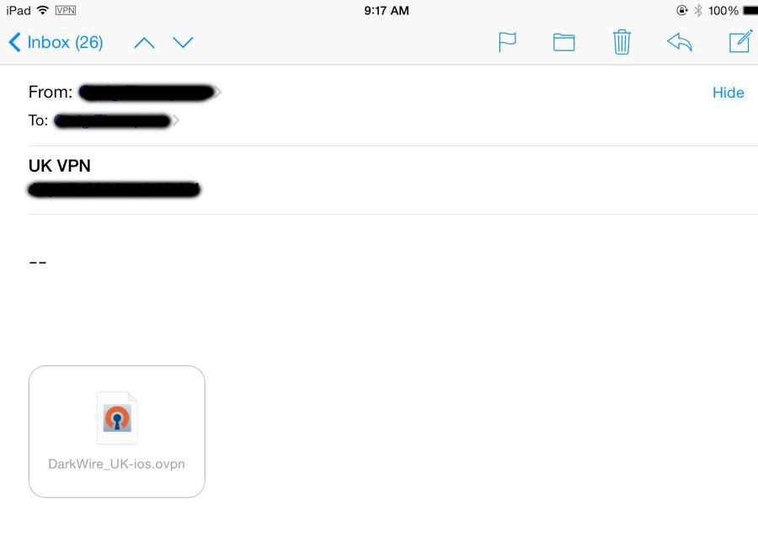Tap the redacted sender address
Viewport: 758px width, 547px height.
click(x=147, y=93)
